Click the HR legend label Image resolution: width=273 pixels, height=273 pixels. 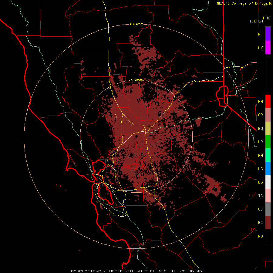(x=260, y=142)
